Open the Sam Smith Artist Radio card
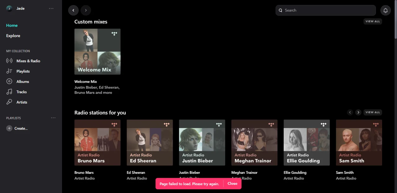The image size is (397, 193). coord(359,143)
